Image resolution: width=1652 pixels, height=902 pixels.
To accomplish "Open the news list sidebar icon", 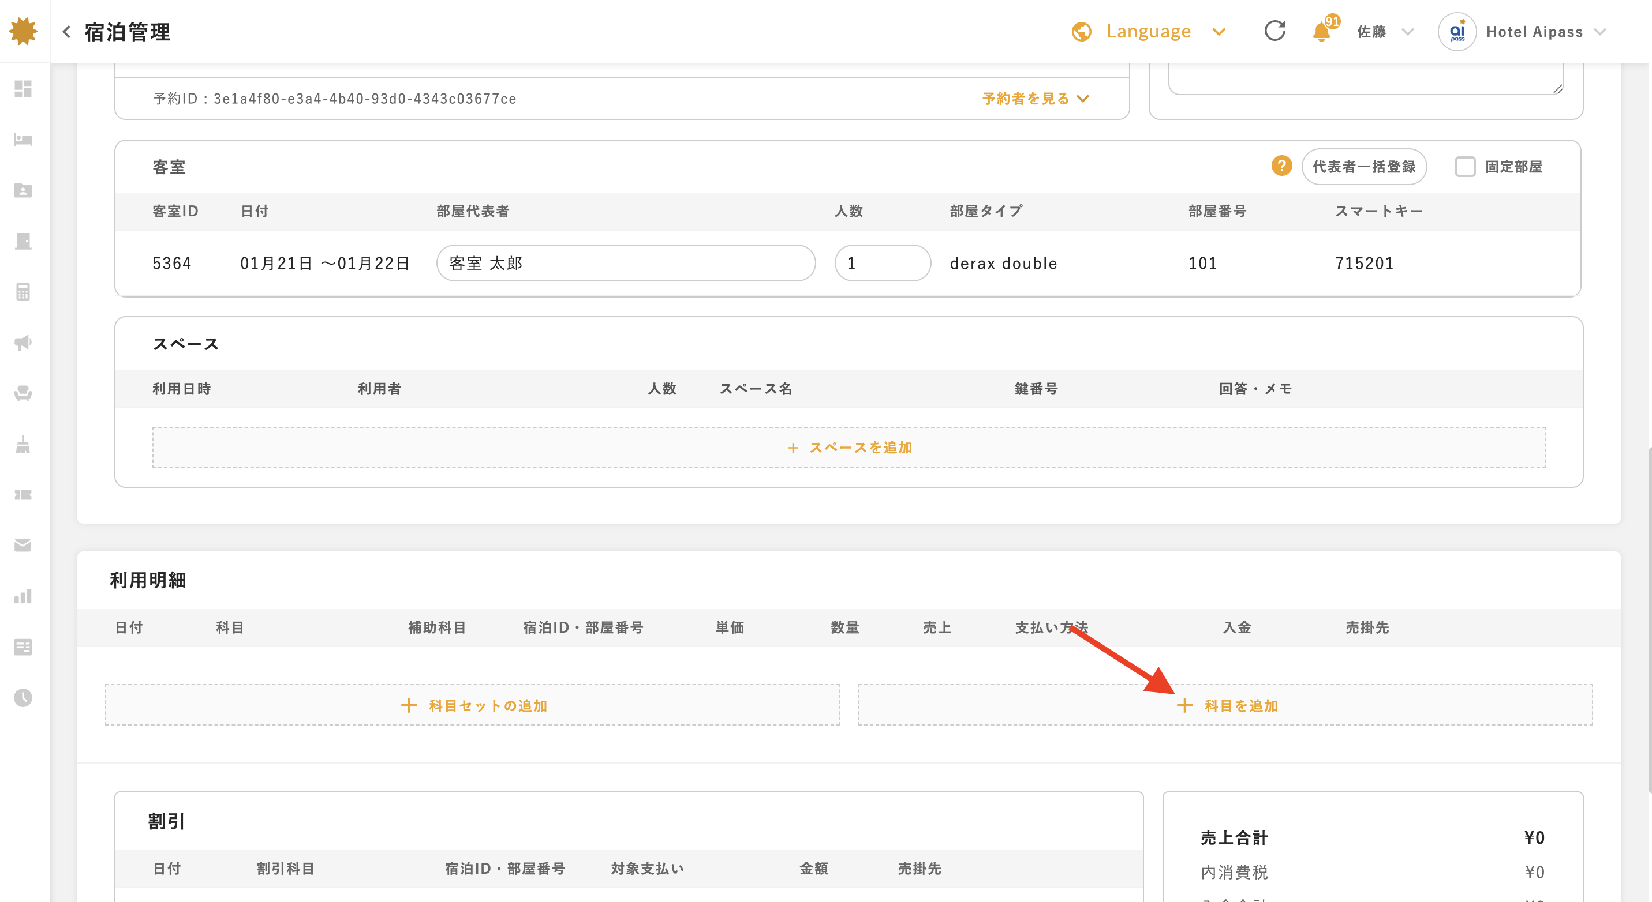I will pos(23,647).
